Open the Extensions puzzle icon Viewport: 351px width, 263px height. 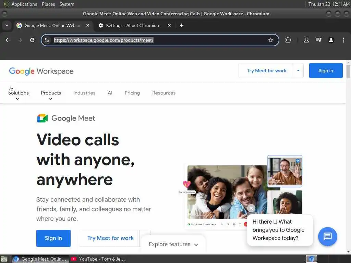tap(288, 40)
